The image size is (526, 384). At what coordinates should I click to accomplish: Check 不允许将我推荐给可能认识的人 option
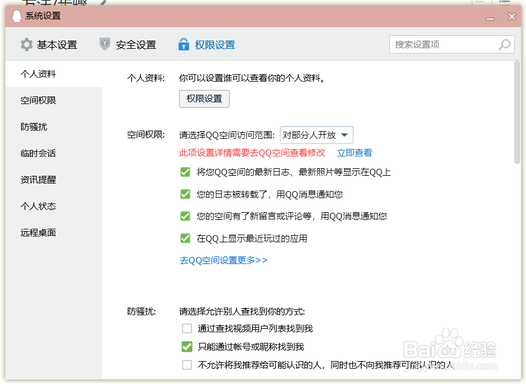(x=187, y=365)
